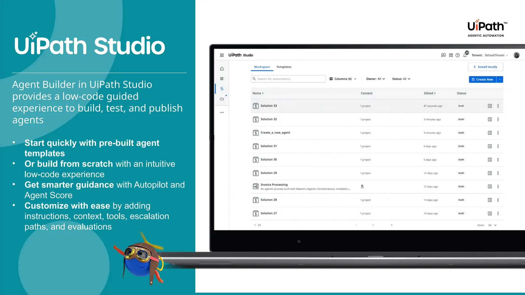525x295 pixels.
Task: Go to previous page arrow in pagination
Action: tap(356, 225)
